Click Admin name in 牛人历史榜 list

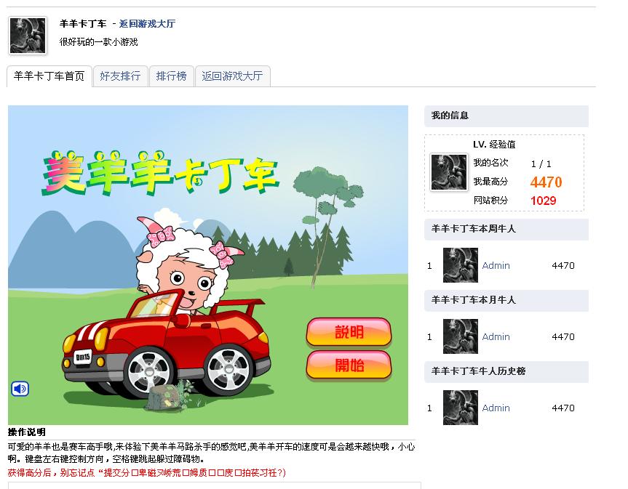(496, 408)
